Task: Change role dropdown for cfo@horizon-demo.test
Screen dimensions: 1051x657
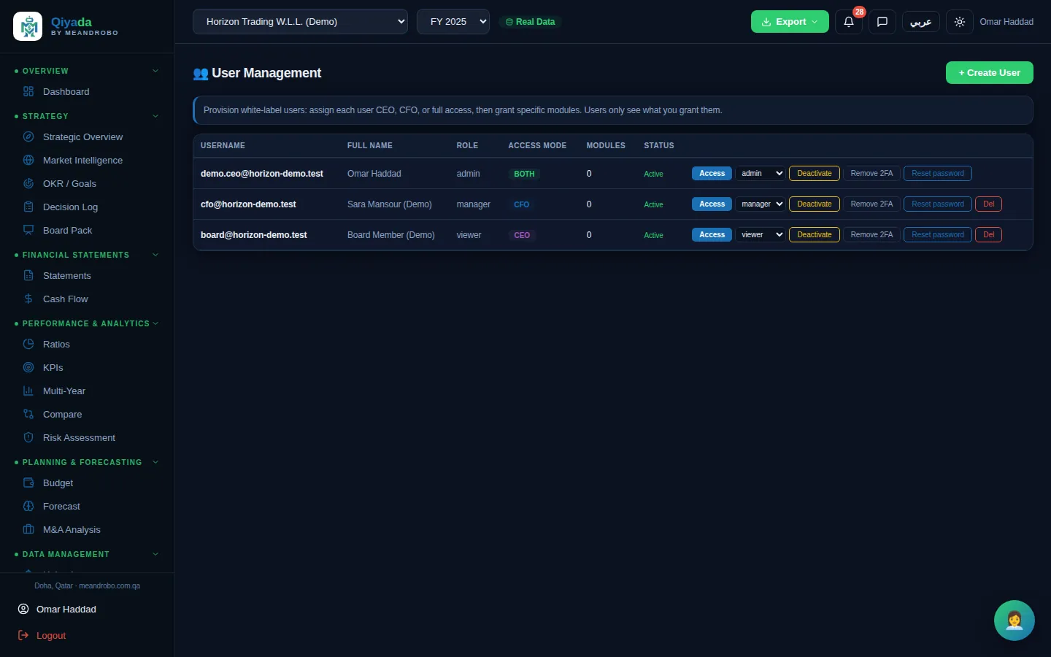Action: pos(761,204)
